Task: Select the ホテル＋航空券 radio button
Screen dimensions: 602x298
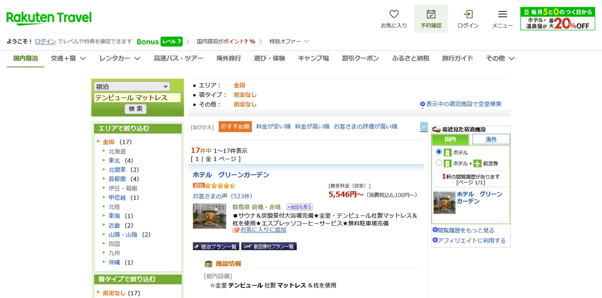Action: (439, 163)
